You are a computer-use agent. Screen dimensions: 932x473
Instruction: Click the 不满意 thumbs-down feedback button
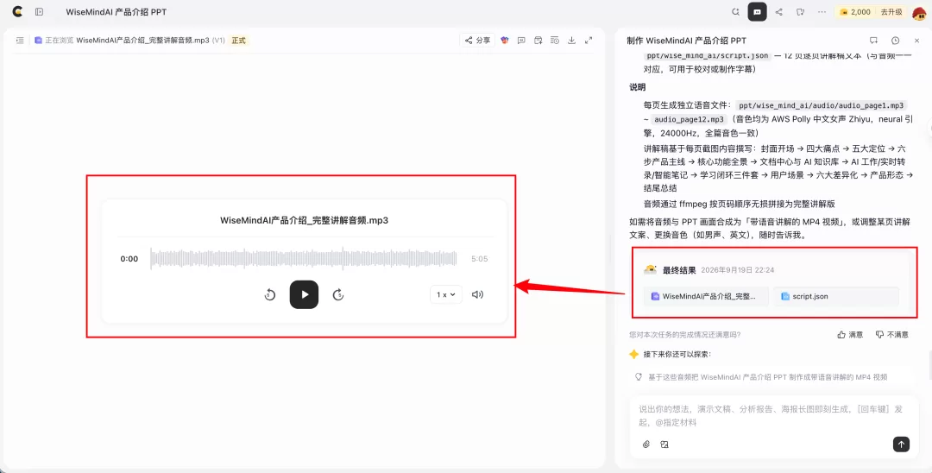pyautogui.click(x=892, y=335)
